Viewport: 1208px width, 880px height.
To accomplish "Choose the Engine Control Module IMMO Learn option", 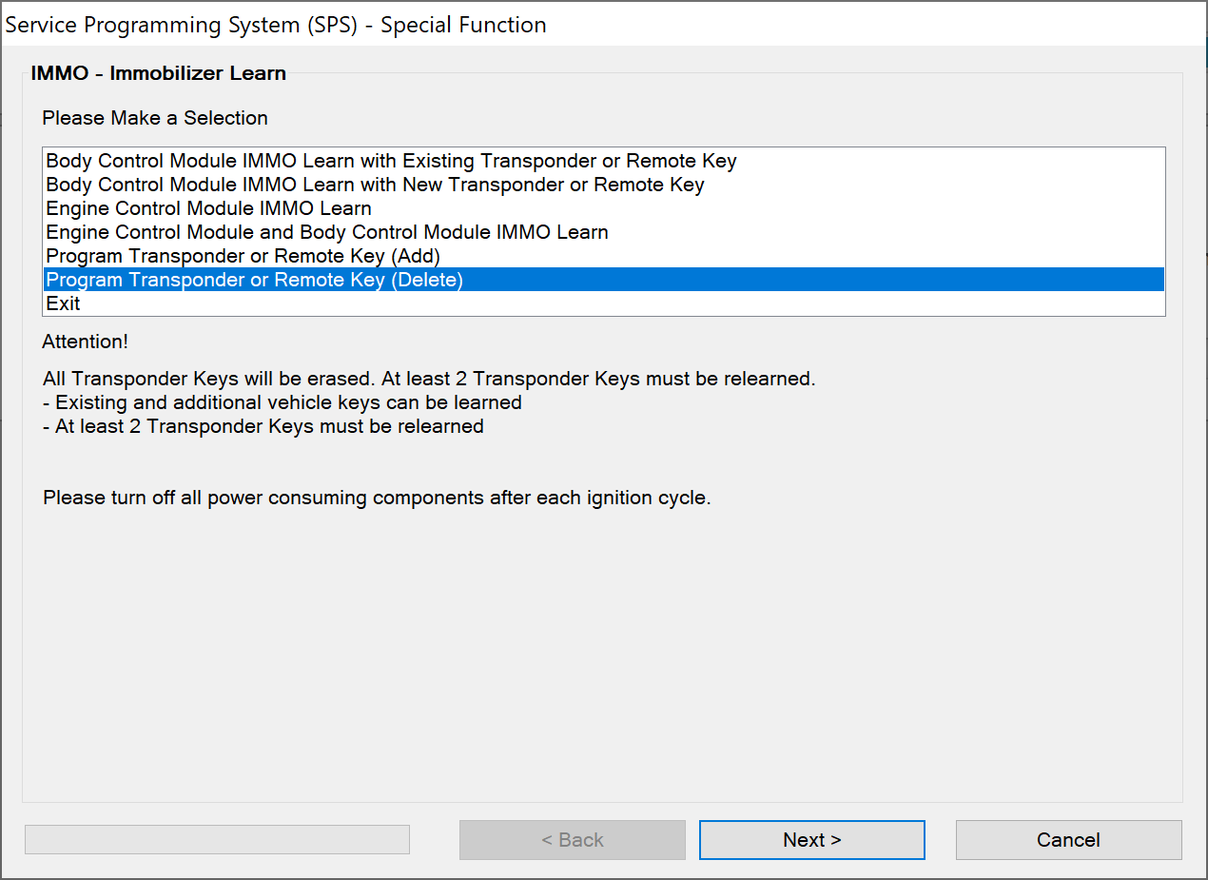I will [208, 208].
